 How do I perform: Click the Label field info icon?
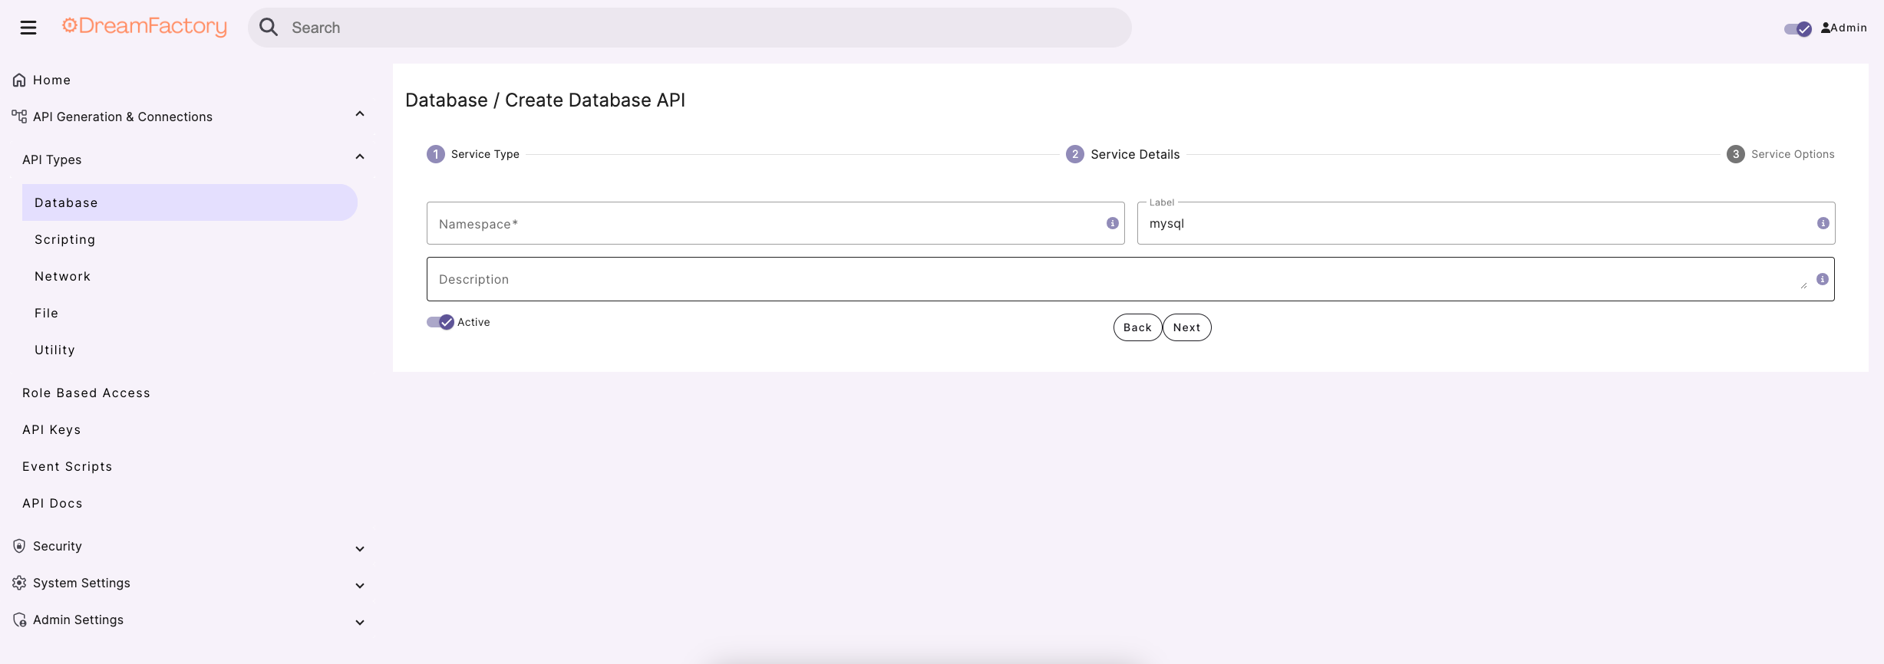coord(1823,223)
